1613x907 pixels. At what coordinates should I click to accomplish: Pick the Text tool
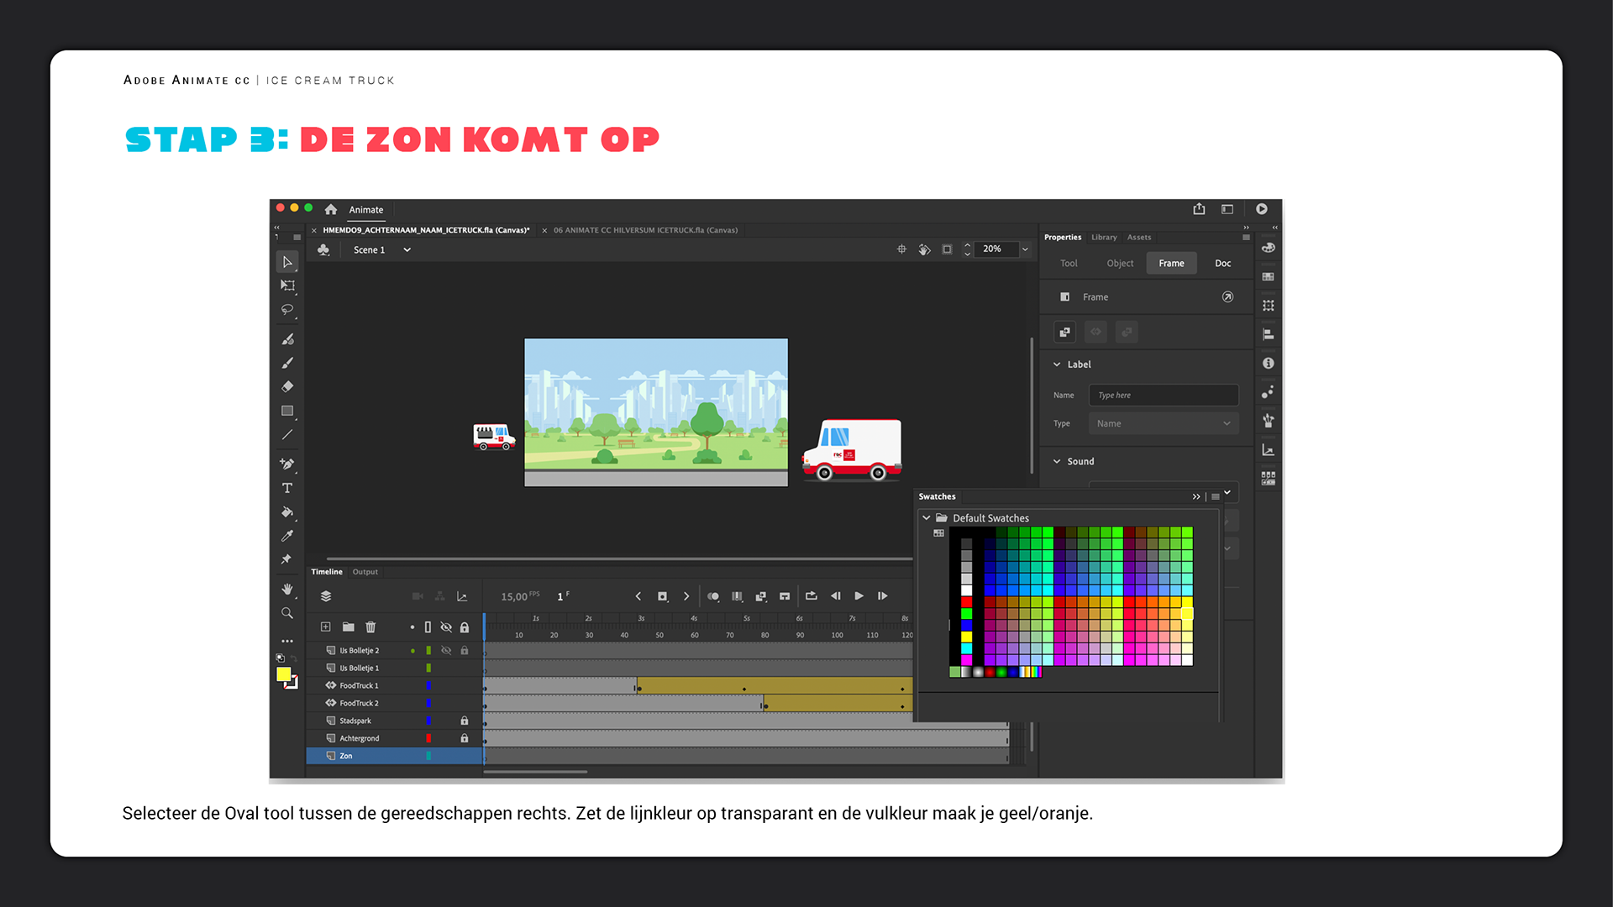[287, 488]
